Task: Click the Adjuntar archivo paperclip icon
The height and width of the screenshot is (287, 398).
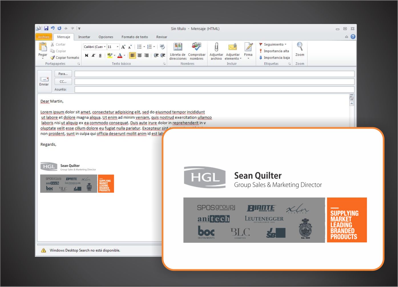Action: coord(216,47)
